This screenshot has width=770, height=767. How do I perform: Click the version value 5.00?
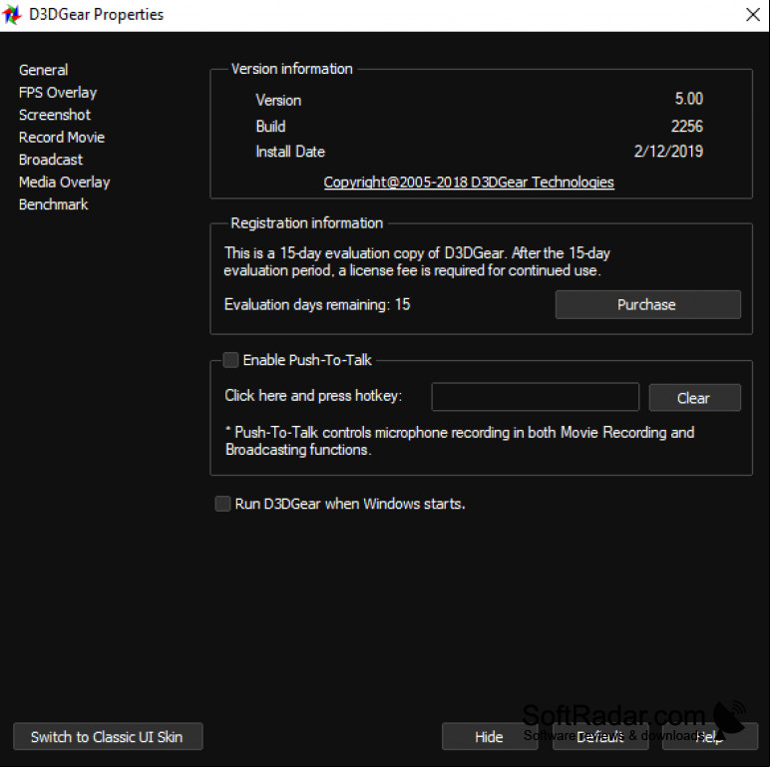click(688, 99)
